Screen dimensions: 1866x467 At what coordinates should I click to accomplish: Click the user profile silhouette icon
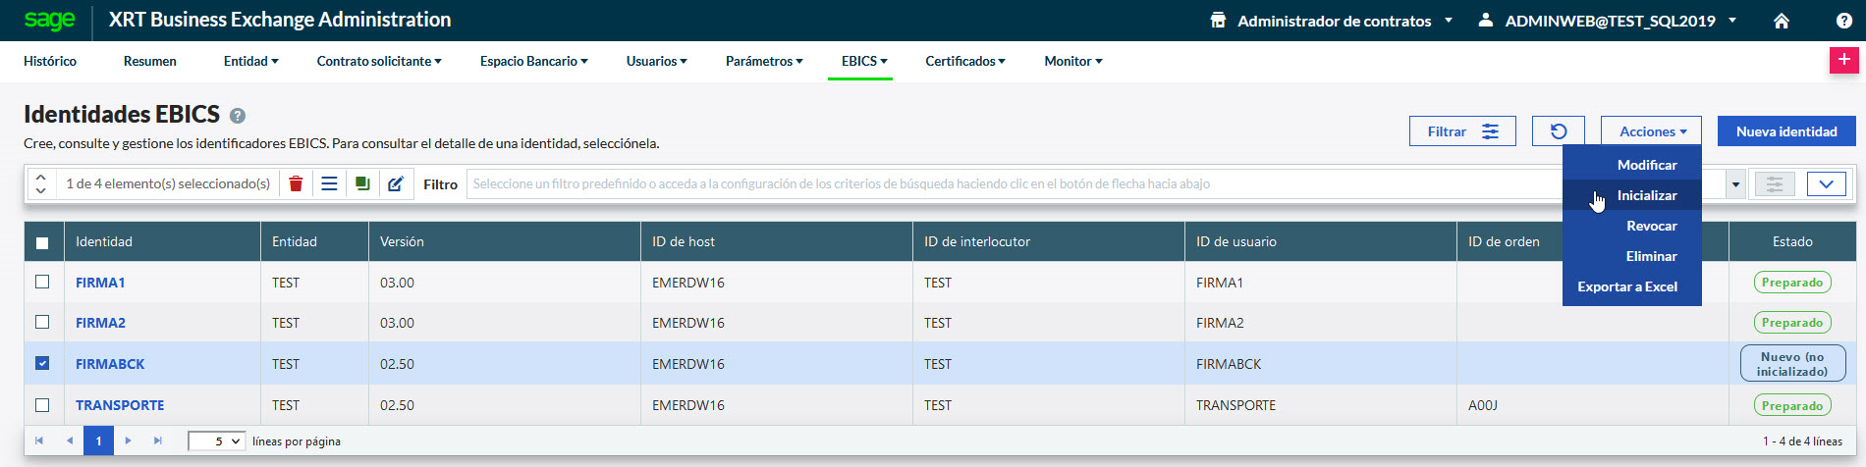point(1486,20)
